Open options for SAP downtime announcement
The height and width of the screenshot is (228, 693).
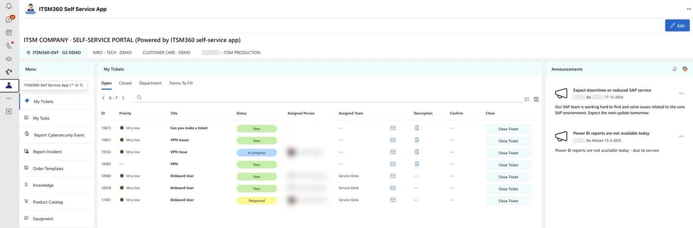(x=681, y=93)
